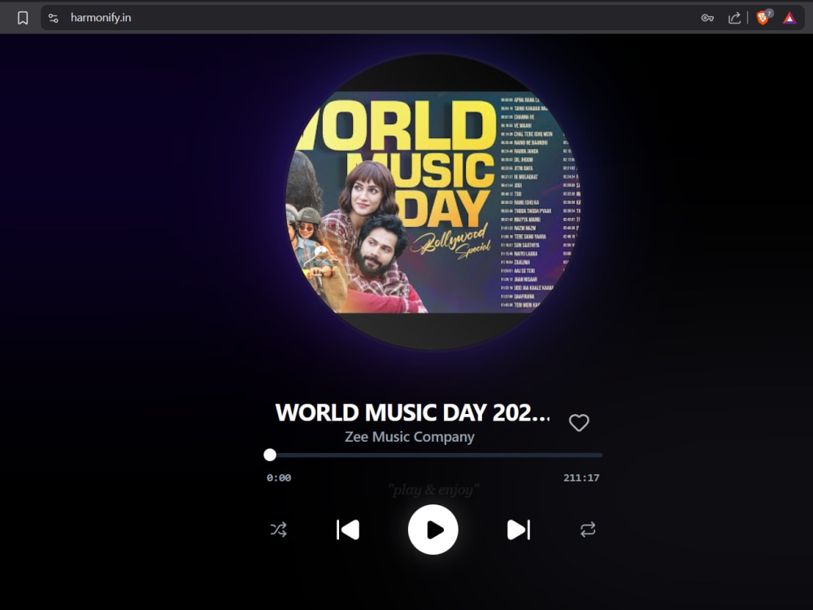Click the WORLD MUSIC DAY song title
The image size is (813, 610).
(x=413, y=413)
